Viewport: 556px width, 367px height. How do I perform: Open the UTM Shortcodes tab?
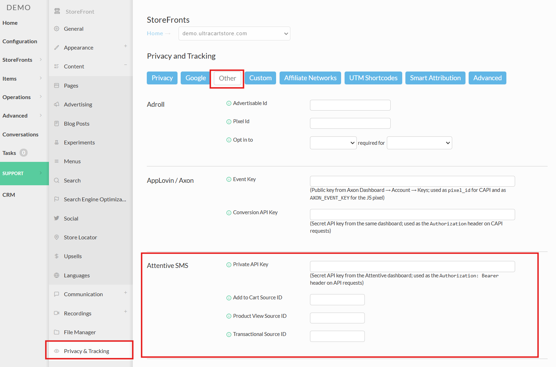click(373, 78)
